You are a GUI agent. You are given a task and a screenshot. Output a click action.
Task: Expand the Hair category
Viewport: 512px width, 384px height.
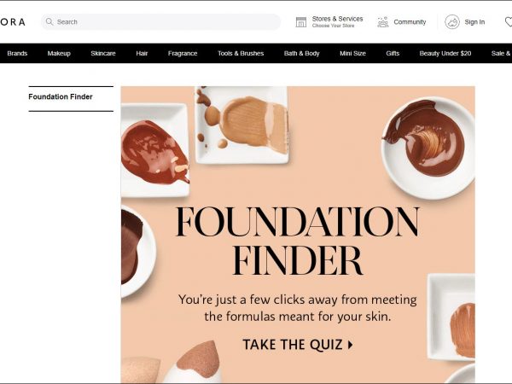pyautogui.click(x=142, y=53)
